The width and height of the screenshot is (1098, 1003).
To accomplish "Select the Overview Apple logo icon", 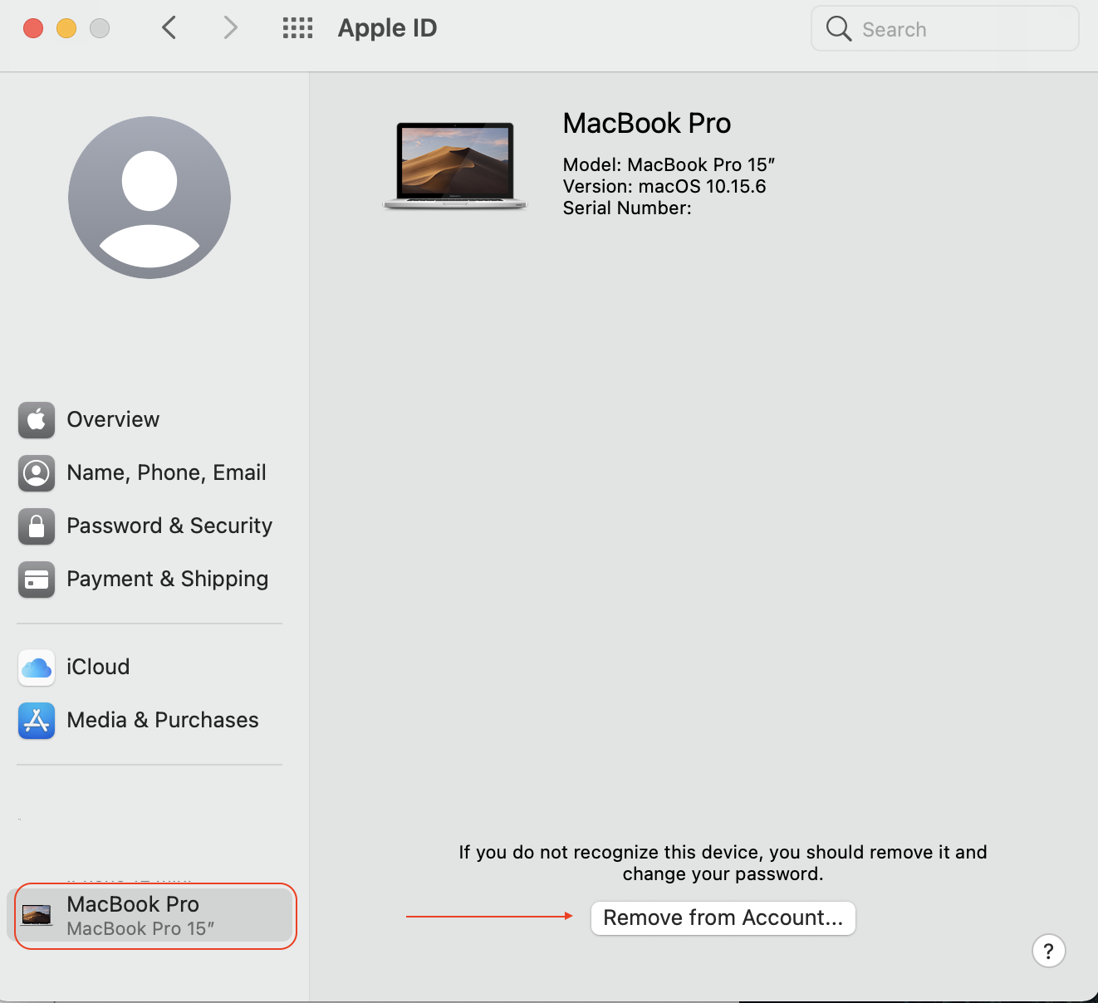I will (37, 420).
